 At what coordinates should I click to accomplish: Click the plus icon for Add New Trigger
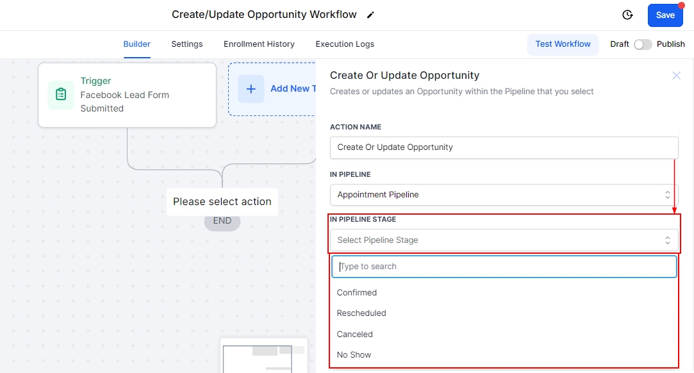tap(251, 89)
